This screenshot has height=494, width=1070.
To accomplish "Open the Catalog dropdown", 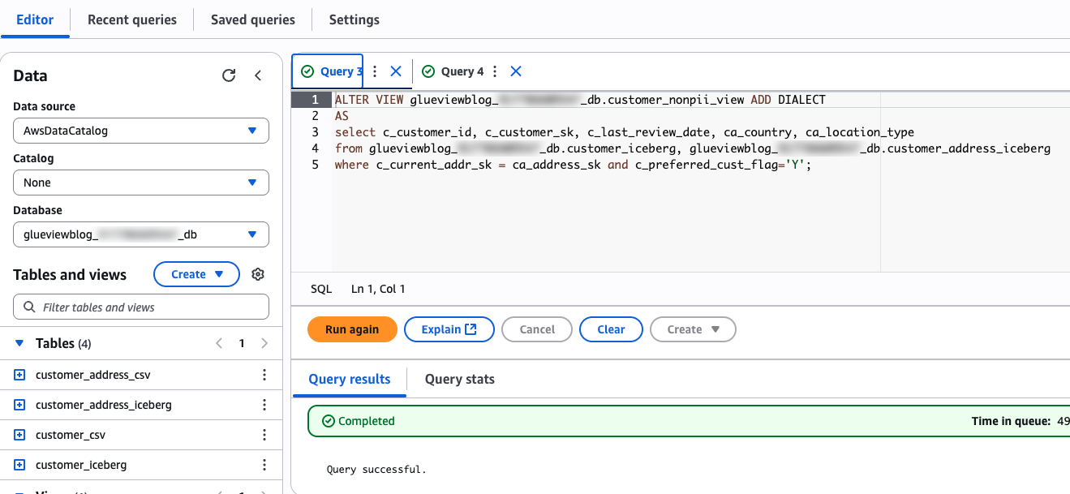I will 141,183.
